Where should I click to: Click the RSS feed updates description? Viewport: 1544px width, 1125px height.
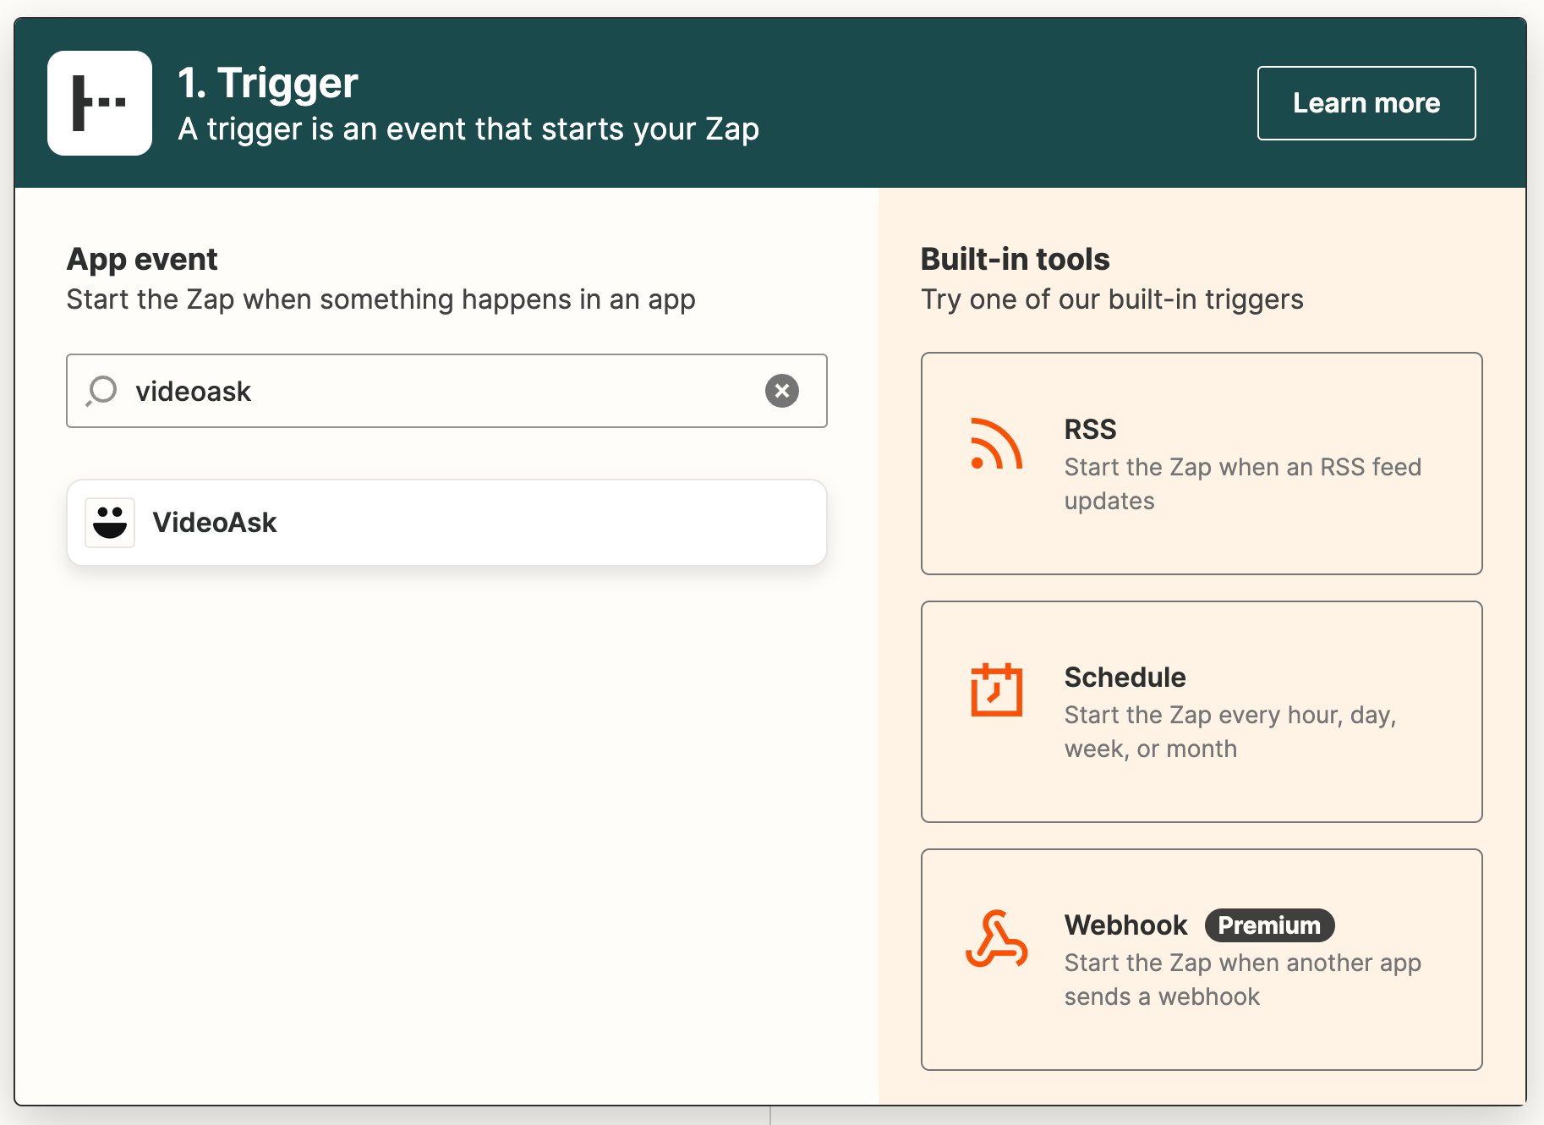tap(1241, 484)
